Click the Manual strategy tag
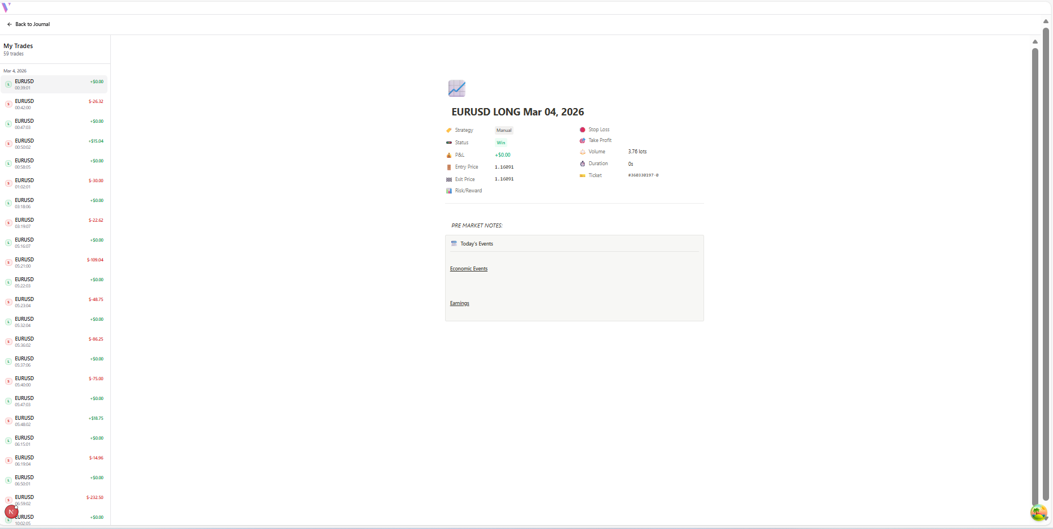 pyautogui.click(x=503, y=130)
